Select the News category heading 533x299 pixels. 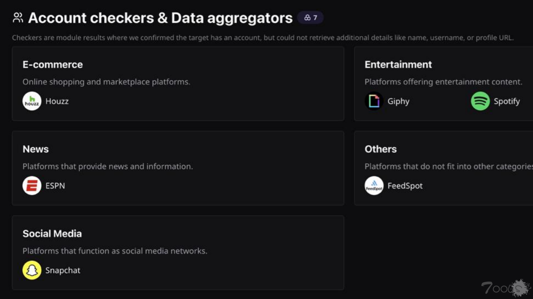pyautogui.click(x=36, y=149)
